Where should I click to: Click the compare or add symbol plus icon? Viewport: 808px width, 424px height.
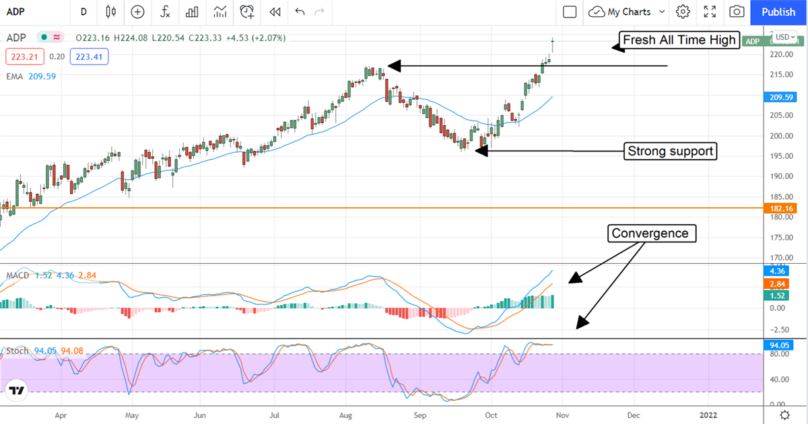point(137,11)
